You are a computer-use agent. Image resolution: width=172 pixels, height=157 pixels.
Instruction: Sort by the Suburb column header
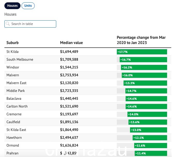coord(12,43)
